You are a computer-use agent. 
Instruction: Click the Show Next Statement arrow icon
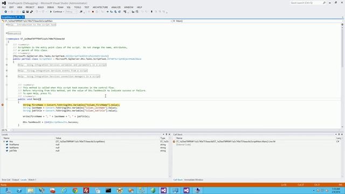coord(107,12)
